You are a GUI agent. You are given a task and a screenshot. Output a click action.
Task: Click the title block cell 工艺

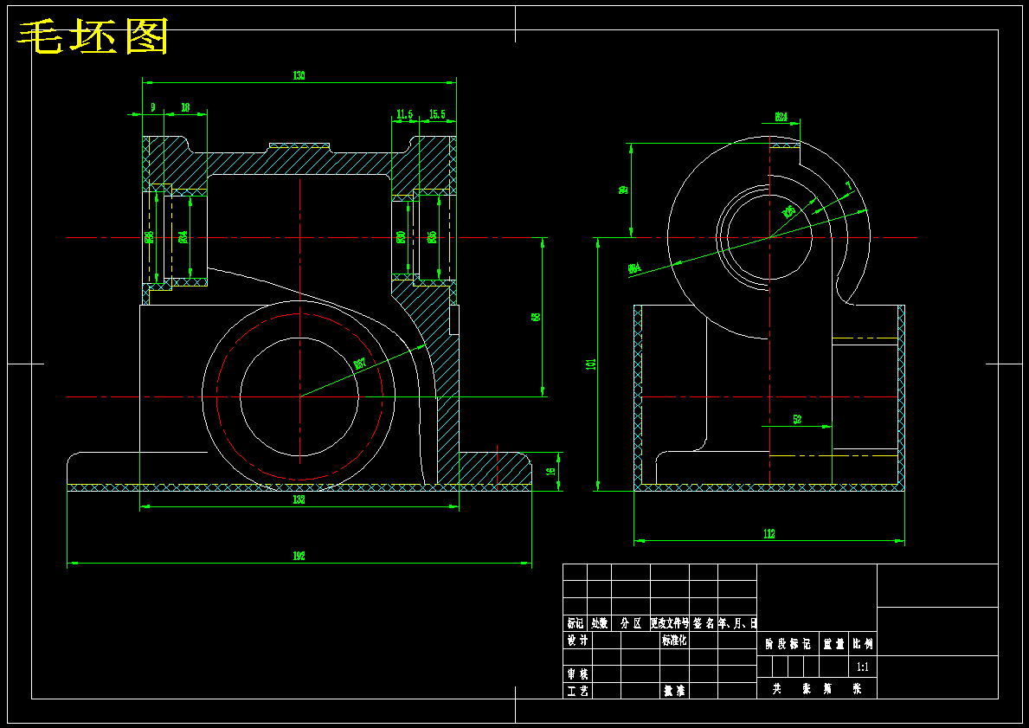(577, 692)
